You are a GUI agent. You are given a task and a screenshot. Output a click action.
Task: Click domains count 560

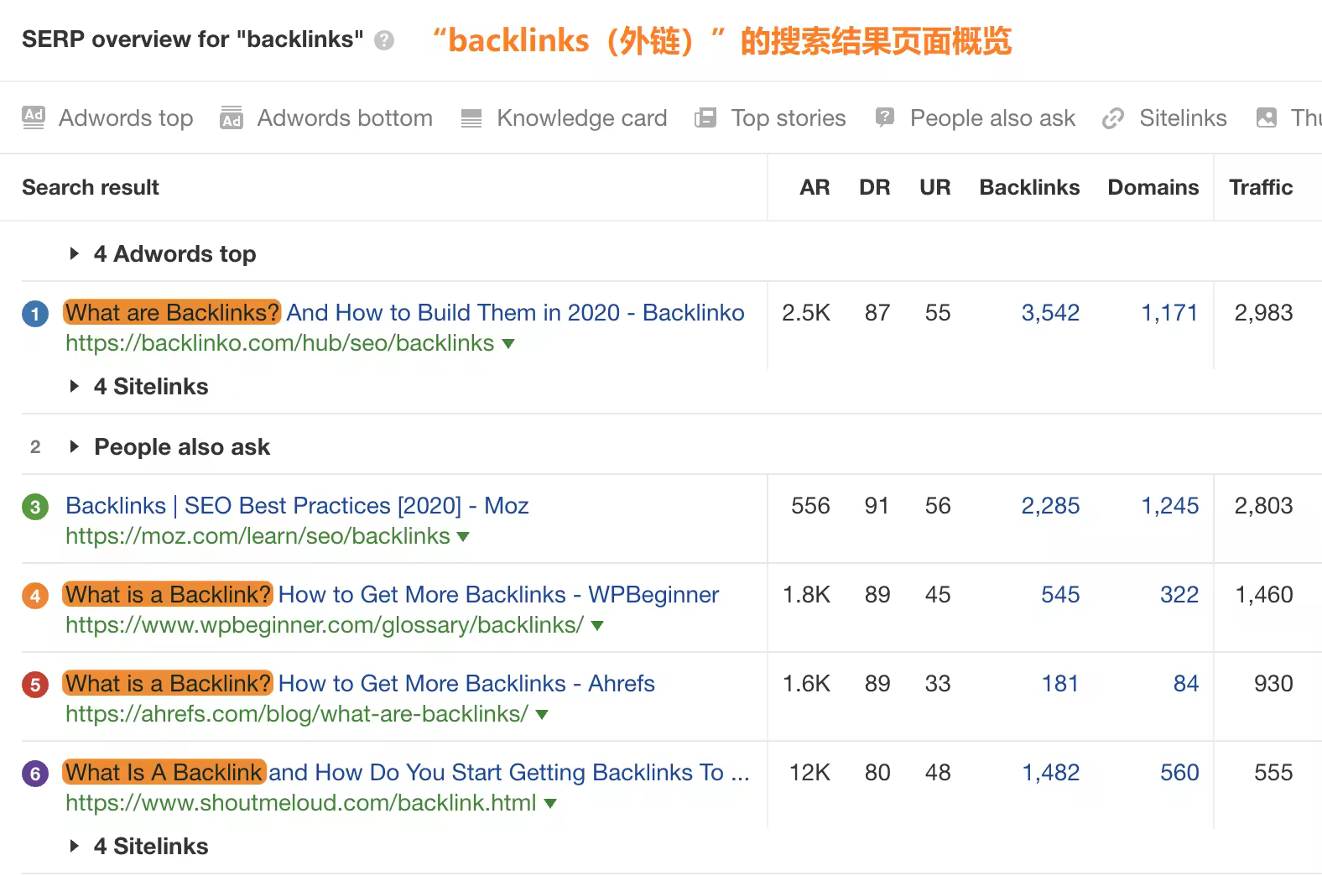coord(1179,773)
